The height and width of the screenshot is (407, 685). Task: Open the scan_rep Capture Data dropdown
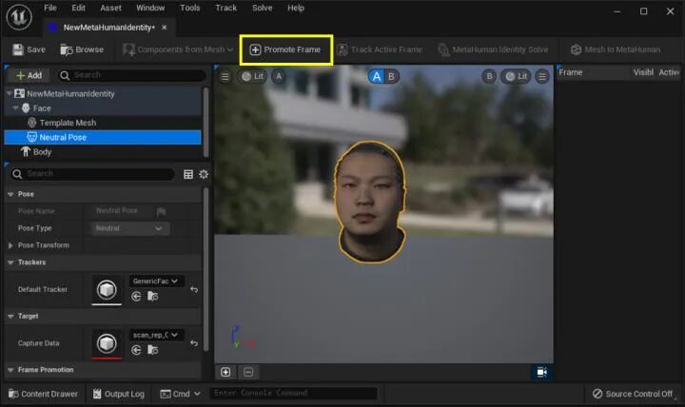(156, 335)
